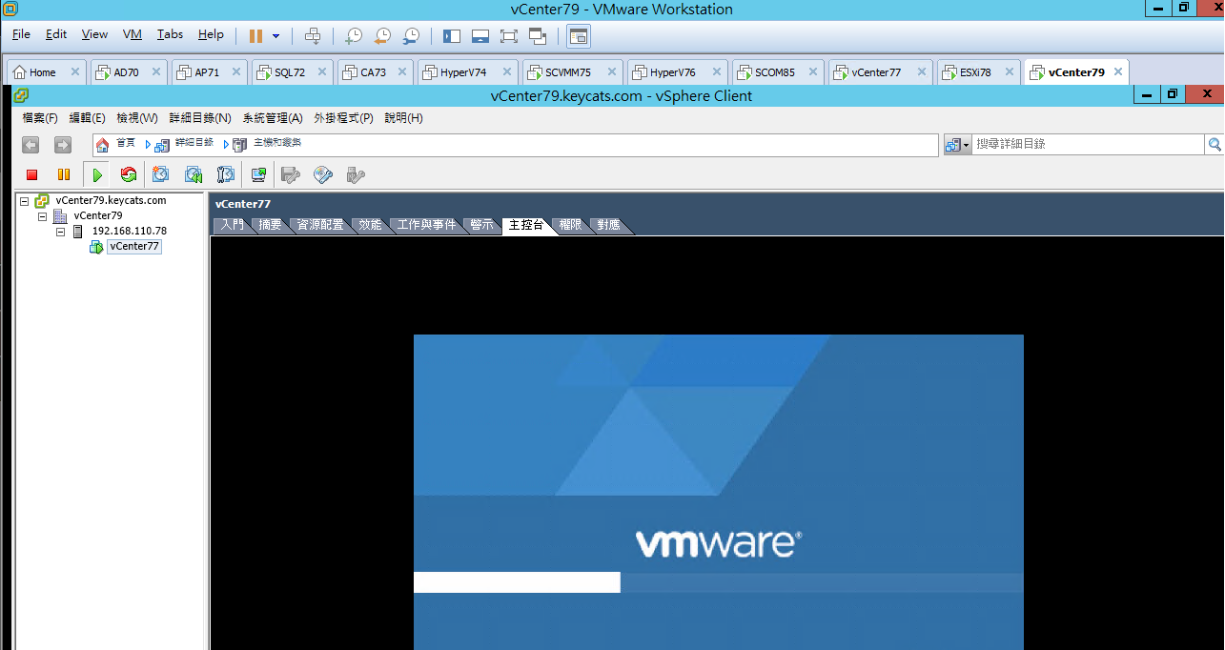The height and width of the screenshot is (650, 1225).
Task: Switch to Unity mode icon
Action: (x=538, y=36)
